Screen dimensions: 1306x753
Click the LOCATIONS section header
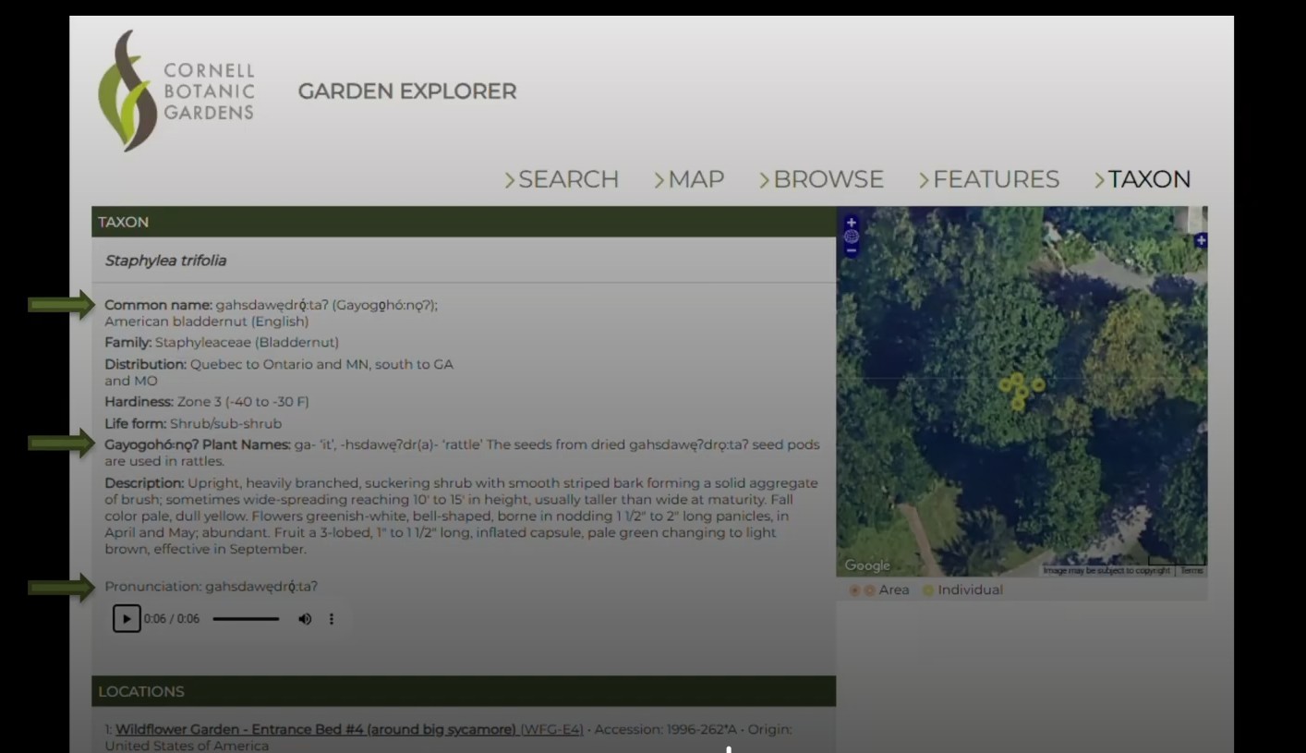[x=464, y=691]
